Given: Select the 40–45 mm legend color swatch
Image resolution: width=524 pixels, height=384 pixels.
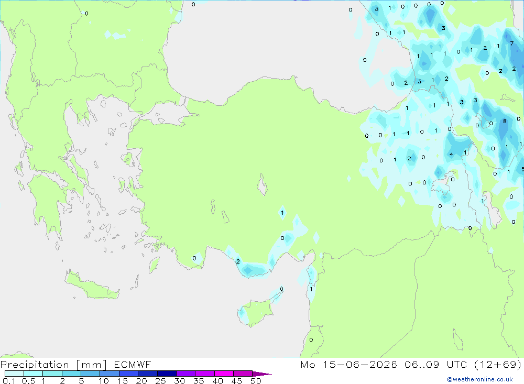Looking at the screenshot, I should click(224, 374).
